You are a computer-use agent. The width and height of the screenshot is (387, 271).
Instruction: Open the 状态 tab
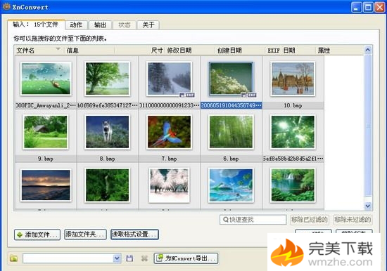124,25
